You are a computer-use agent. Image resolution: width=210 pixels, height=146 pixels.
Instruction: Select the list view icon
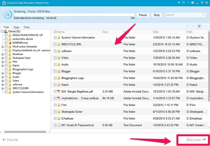click(199, 26)
